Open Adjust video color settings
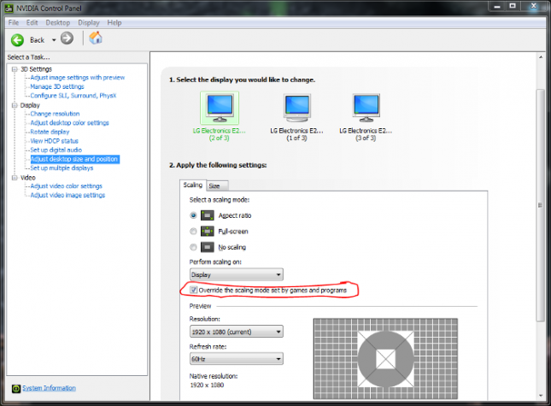 66,186
